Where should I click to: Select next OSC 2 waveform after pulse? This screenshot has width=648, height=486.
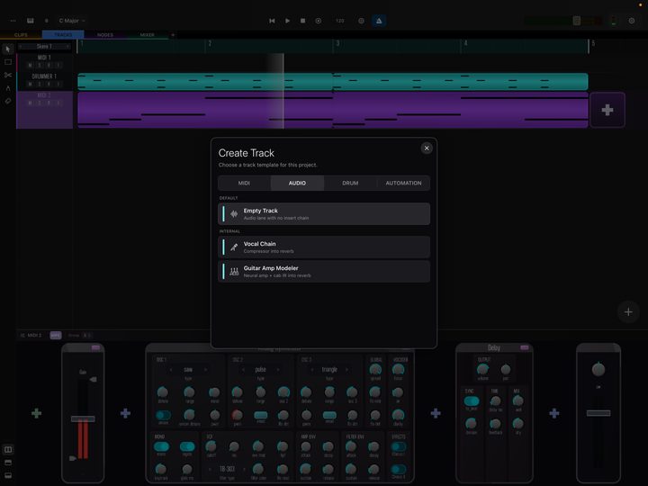coord(278,370)
